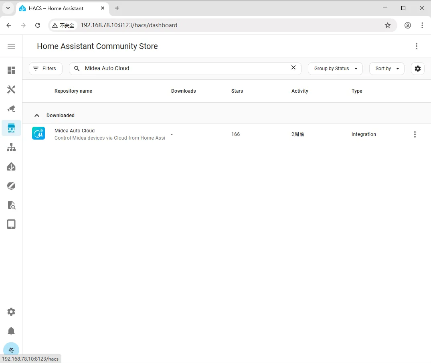Open table settings gear button

(x=417, y=69)
